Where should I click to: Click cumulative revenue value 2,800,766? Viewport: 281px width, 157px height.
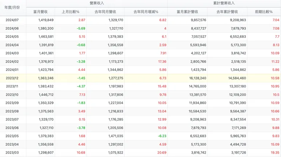(198, 61)
